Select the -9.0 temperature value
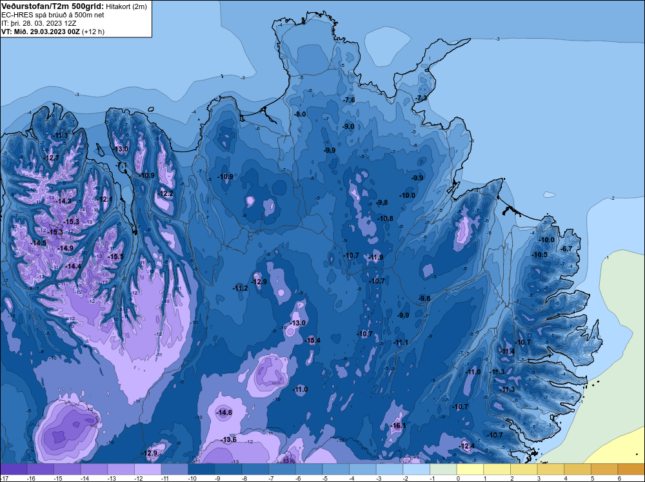This screenshot has height=482, width=645. point(348,126)
